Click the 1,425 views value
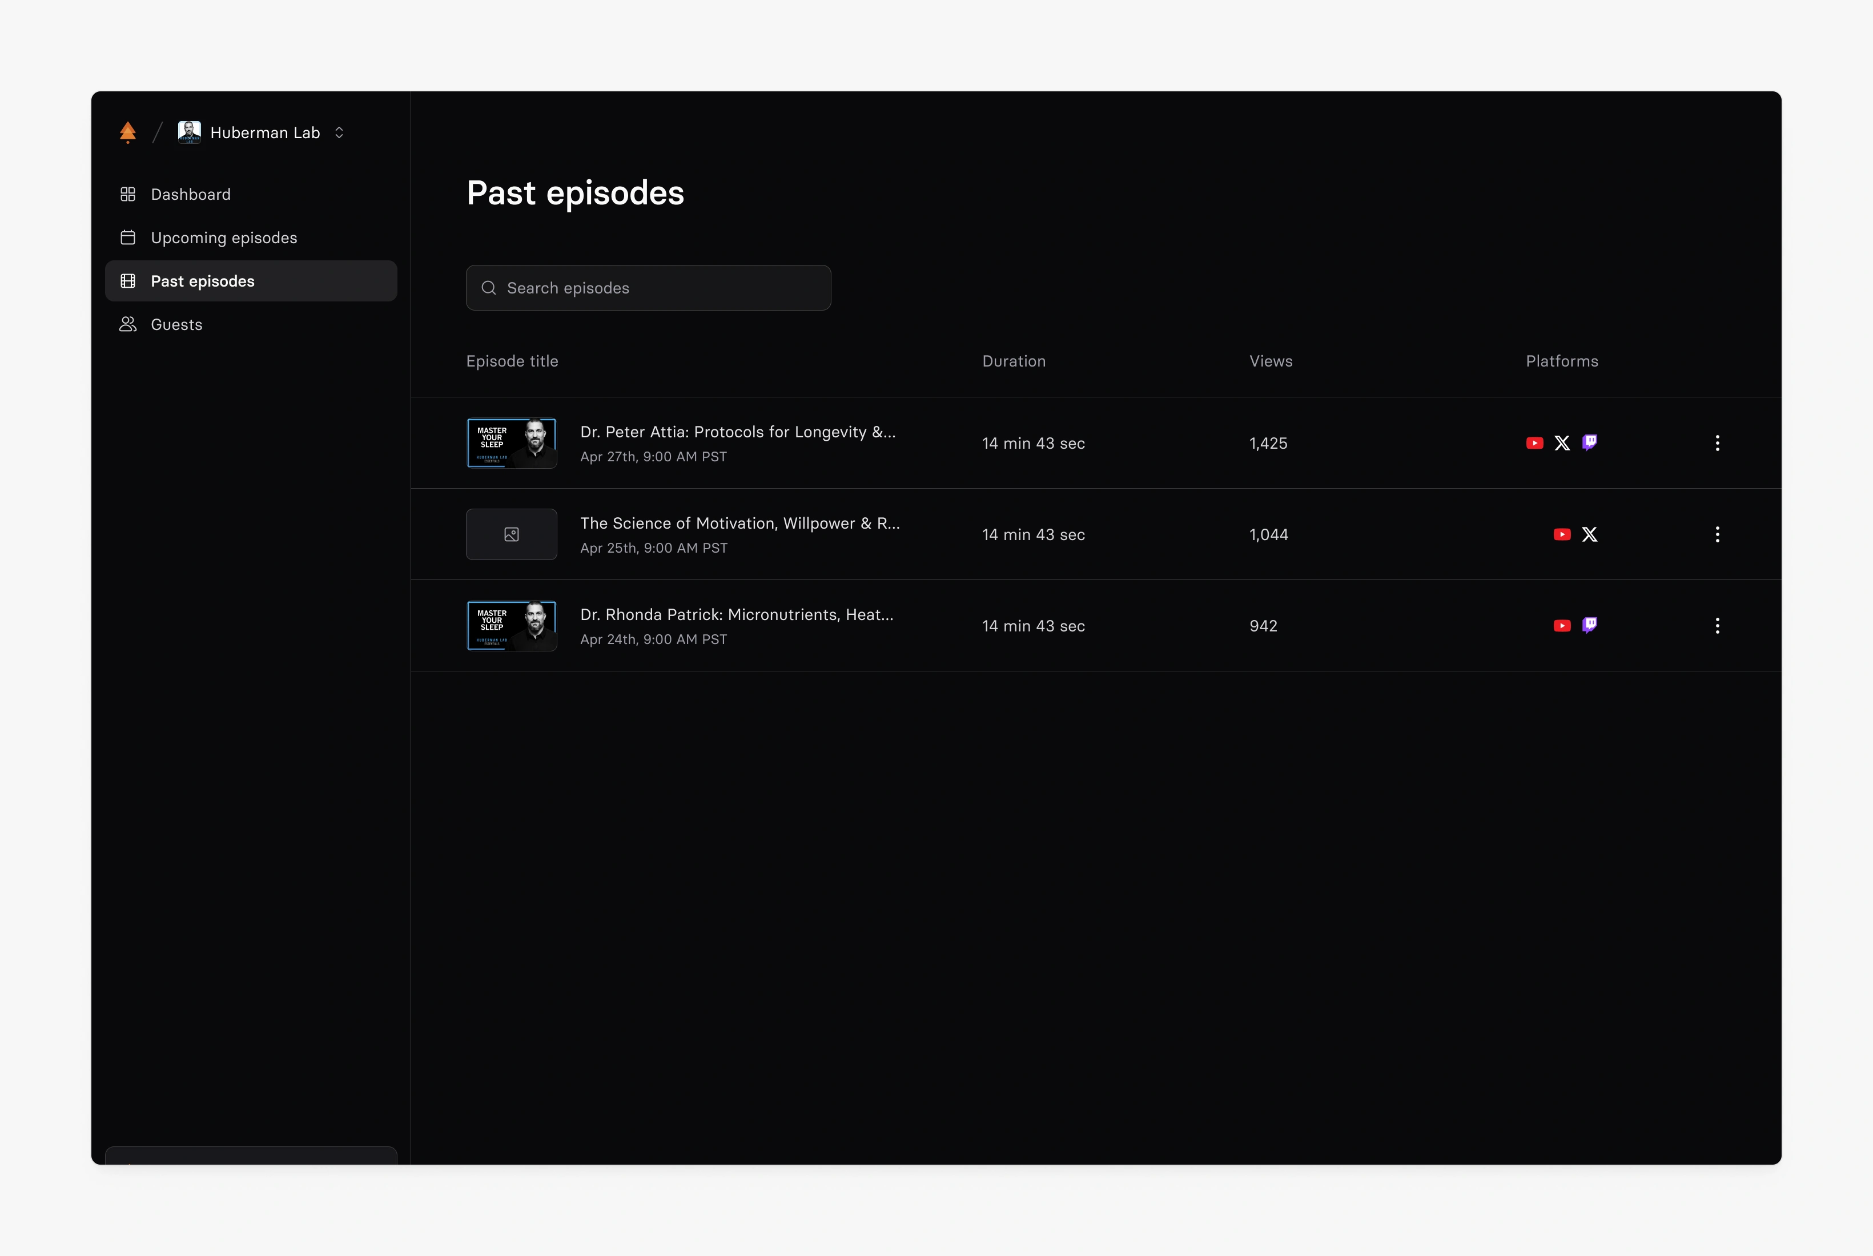 [x=1268, y=443]
